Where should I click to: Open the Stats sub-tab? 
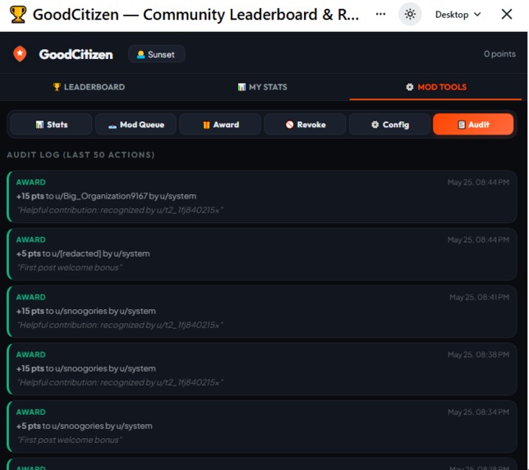(x=51, y=125)
